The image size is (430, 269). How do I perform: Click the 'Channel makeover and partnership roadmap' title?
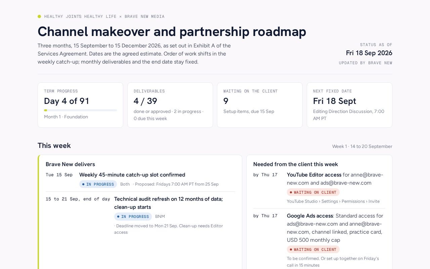[x=172, y=31]
